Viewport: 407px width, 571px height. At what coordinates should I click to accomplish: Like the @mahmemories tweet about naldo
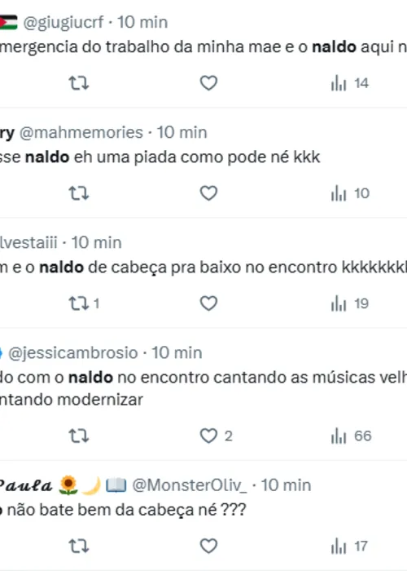pyautogui.click(x=208, y=193)
